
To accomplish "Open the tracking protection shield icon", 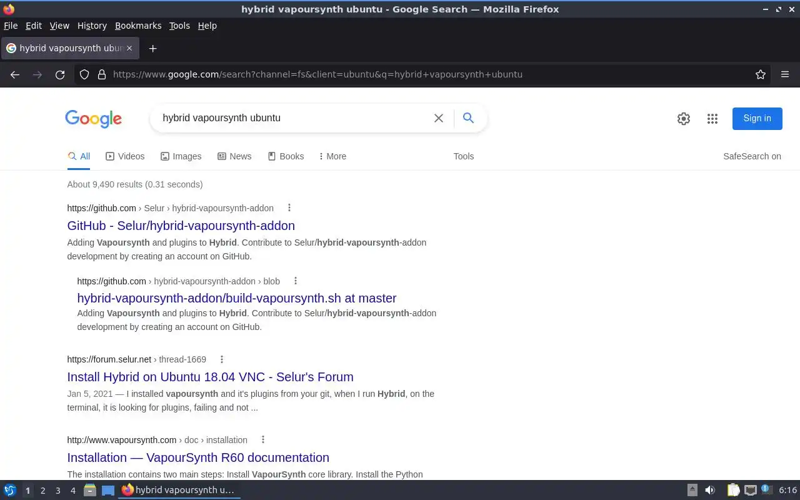I will pos(84,74).
